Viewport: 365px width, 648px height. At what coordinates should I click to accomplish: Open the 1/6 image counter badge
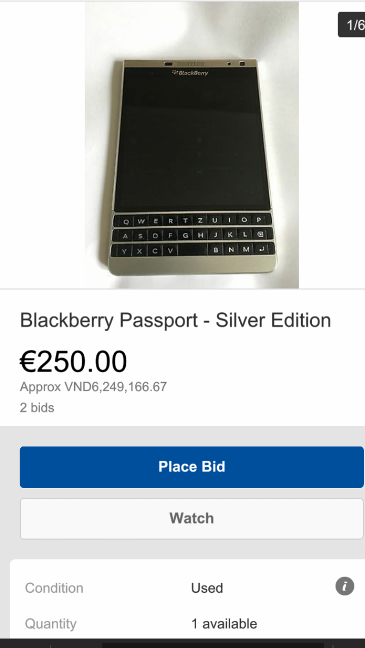(x=352, y=24)
